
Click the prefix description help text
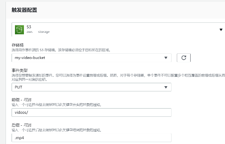tap(57, 105)
